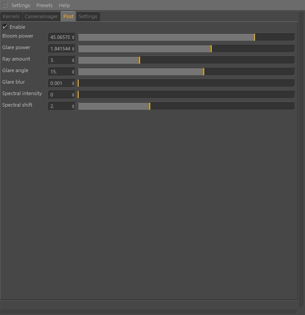The height and width of the screenshot is (315, 305).
Task: Select the Post tab
Action: click(x=68, y=16)
